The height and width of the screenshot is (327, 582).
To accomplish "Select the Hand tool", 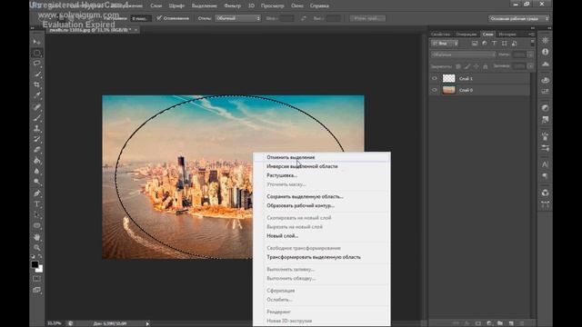I will [36, 237].
